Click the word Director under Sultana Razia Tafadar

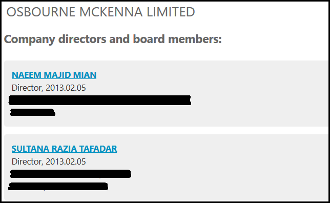click(27, 161)
